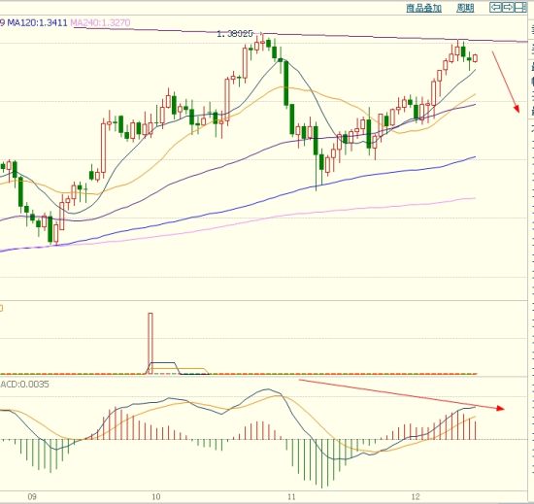Select the MA240:1.3270 indicator label
This screenshot has width=534, height=504.
click(100, 22)
